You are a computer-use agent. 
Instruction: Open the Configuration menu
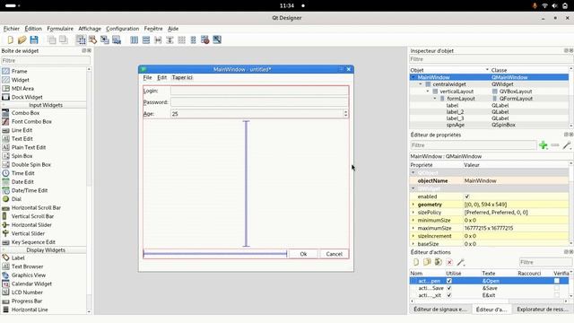point(122,29)
